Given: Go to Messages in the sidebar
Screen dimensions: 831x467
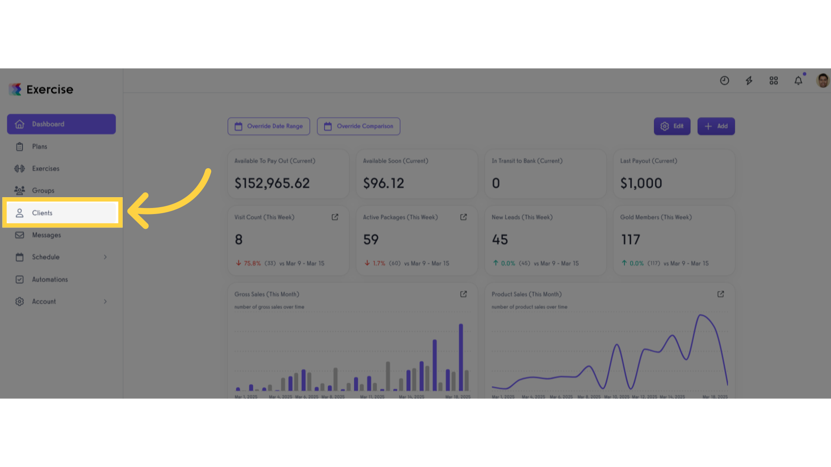Looking at the screenshot, I should coord(61,235).
